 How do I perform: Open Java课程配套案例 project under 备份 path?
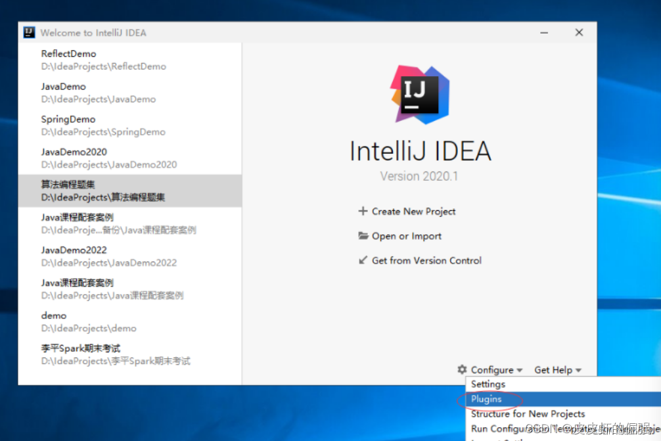click(130, 223)
